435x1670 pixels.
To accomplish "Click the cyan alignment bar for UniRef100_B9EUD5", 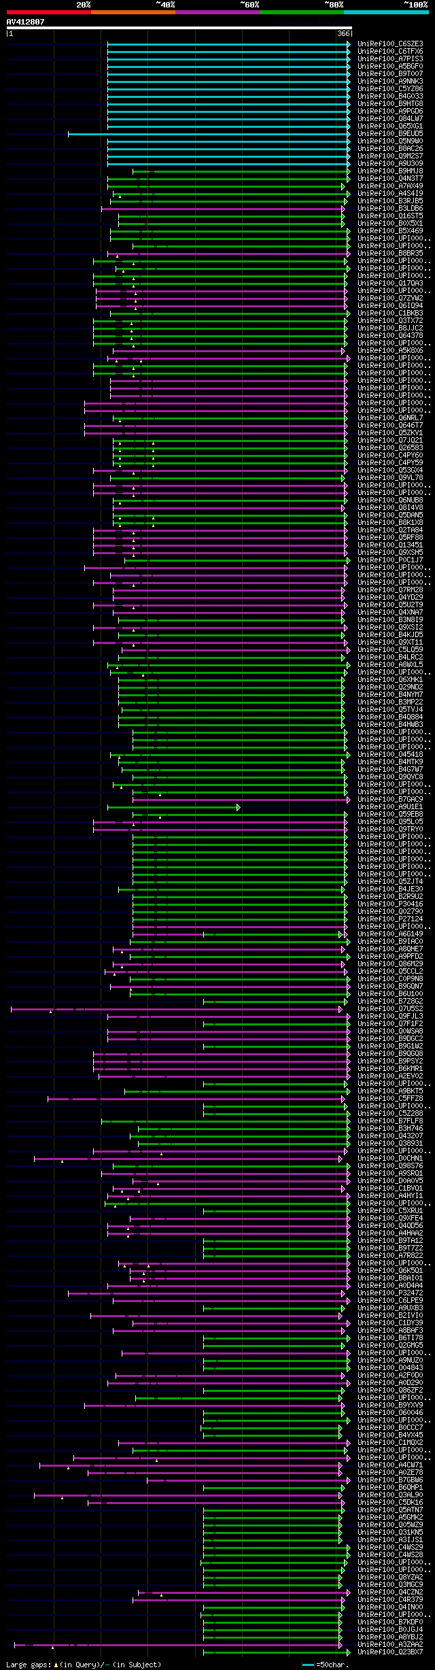I will click(209, 134).
